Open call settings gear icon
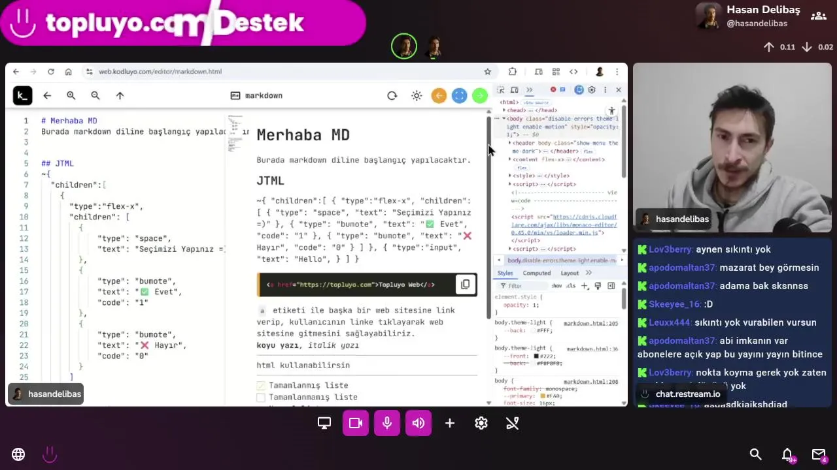The image size is (837, 470). click(481, 423)
